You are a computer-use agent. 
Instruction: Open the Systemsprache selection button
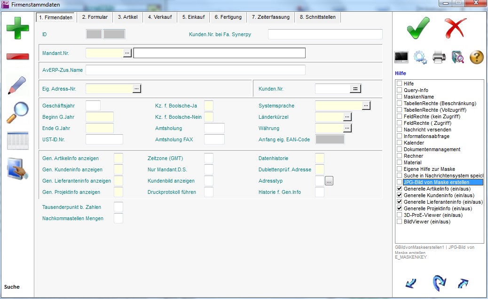(x=366, y=106)
